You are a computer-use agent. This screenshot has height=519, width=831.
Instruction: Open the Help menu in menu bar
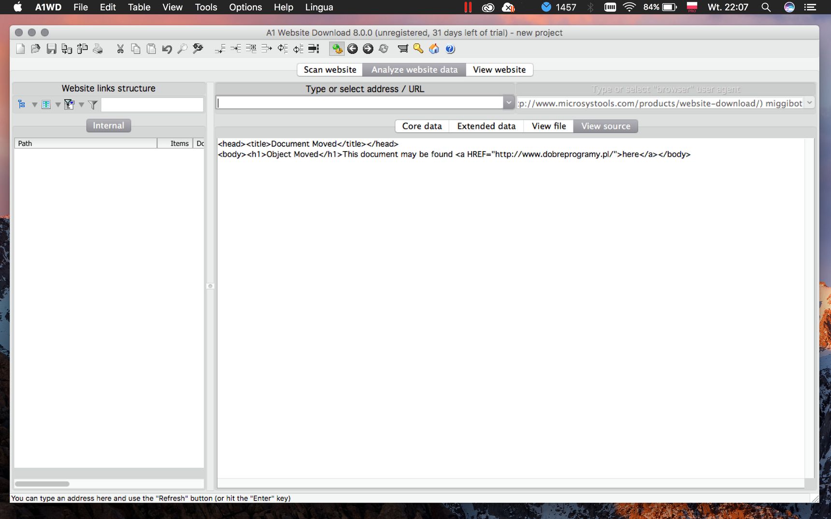[284, 7]
